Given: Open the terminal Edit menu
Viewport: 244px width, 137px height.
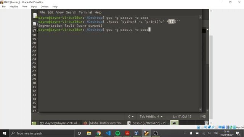Looking at the screenshot, I should [x=50, y=12].
